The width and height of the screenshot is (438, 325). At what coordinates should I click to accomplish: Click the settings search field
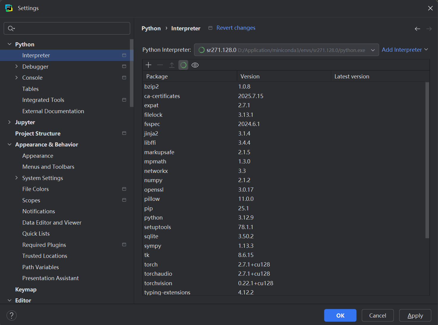67,28
